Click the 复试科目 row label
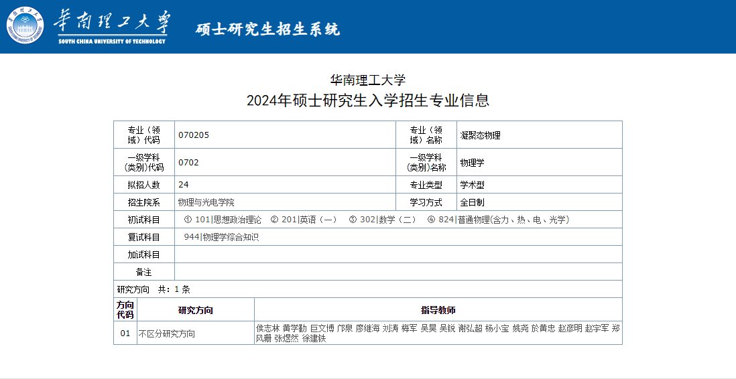Image resolution: width=736 pixels, height=379 pixels. (x=143, y=237)
